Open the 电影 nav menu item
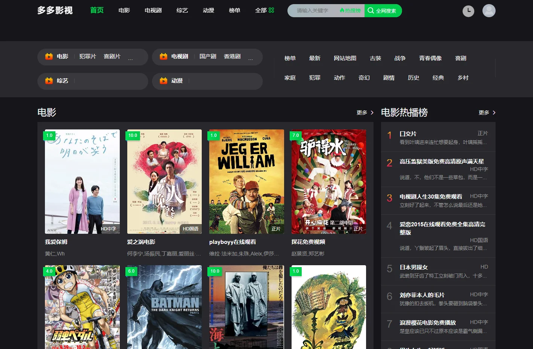This screenshot has width=533, height=349. (x=124, y=10)
